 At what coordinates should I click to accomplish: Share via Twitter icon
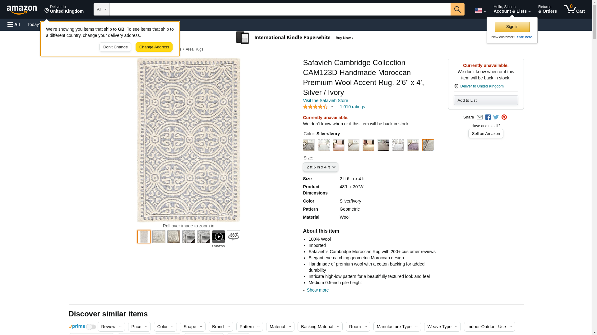[496, 117]
